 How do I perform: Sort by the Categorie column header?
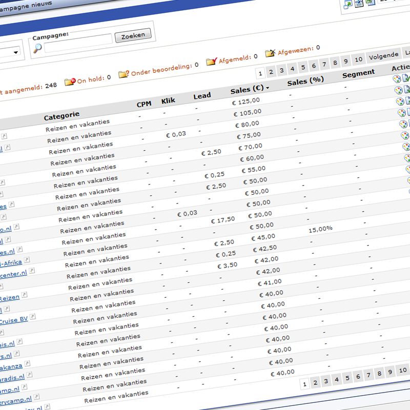pyautogui.click(x=61, y=116)
